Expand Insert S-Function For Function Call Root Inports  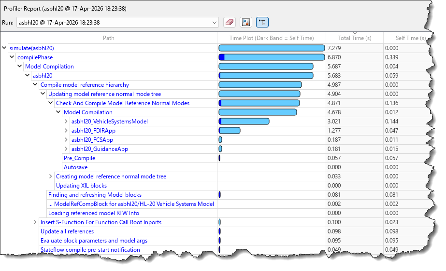(x=35, y=222)
